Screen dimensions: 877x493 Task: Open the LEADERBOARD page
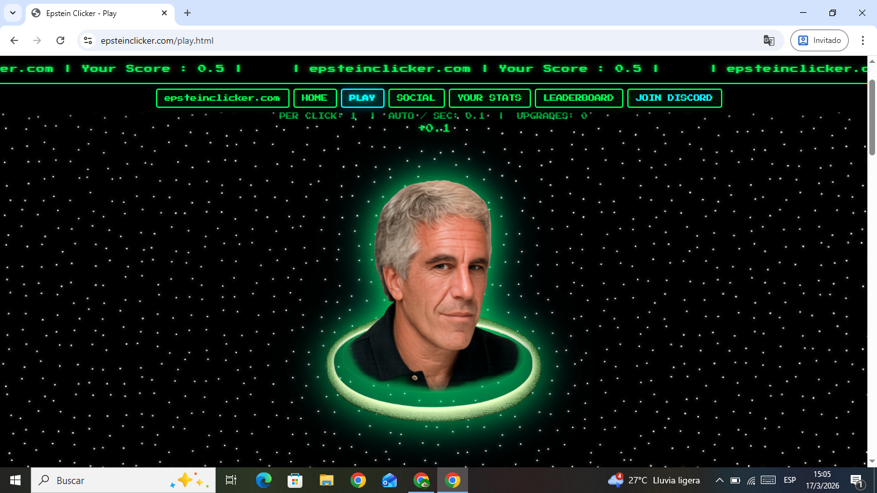(578, 98)
